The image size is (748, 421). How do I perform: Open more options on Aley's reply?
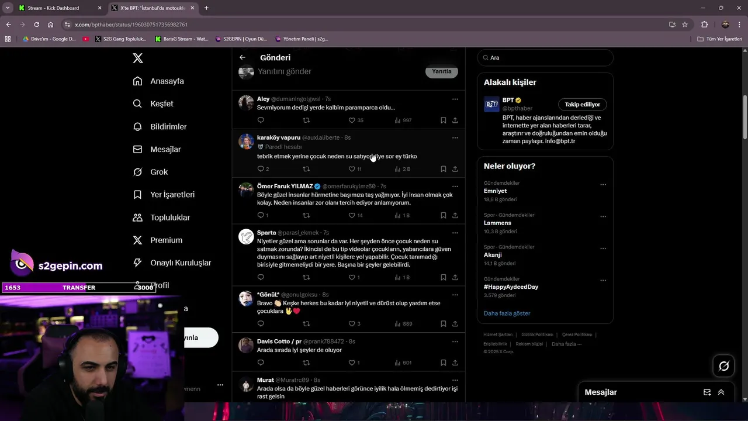click(455, 99)
